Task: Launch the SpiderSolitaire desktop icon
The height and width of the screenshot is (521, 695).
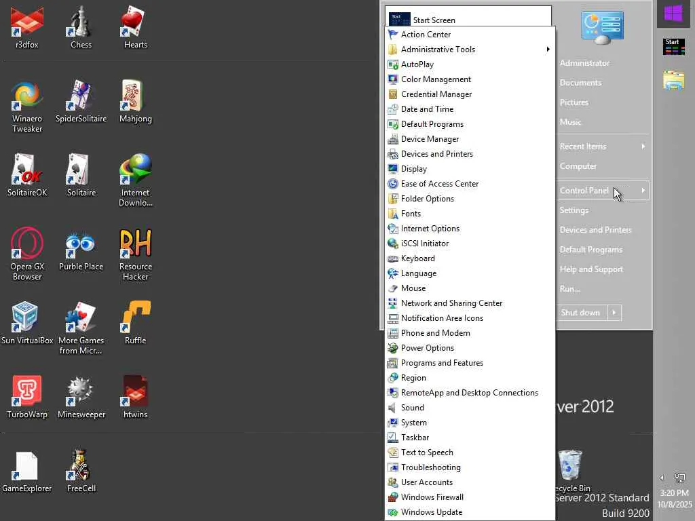Action: tap(81, 102)
